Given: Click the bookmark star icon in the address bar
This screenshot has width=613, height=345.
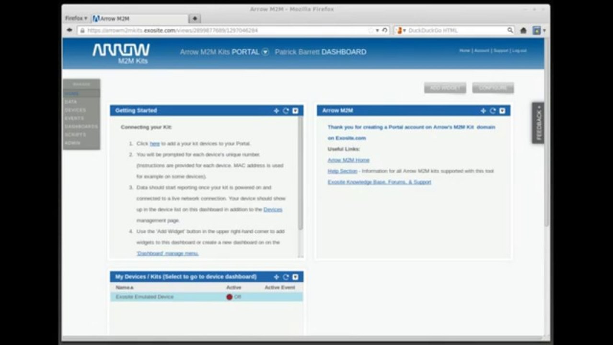Looking at the screenshot, I should coord(370,30).
